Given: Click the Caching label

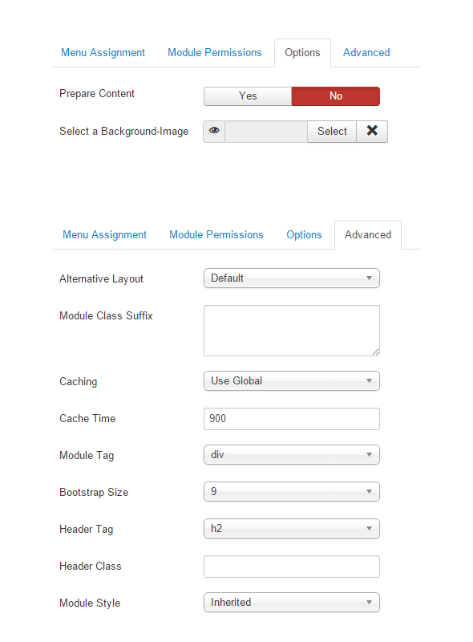Looking at the screenshot, I should (x=78, y=382).
